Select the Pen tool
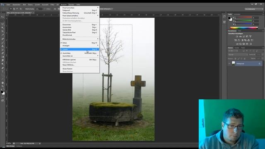 tap(2, 68)
